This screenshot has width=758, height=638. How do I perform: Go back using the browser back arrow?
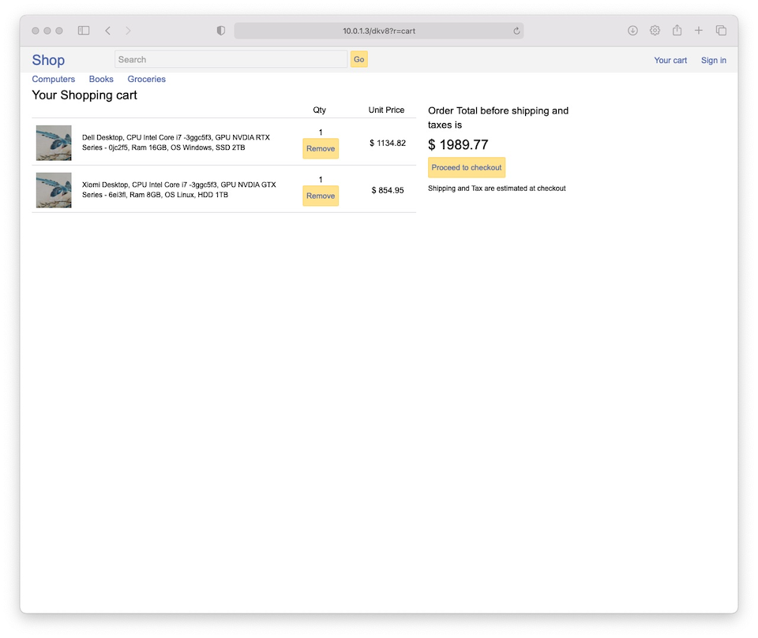point(107,31)
